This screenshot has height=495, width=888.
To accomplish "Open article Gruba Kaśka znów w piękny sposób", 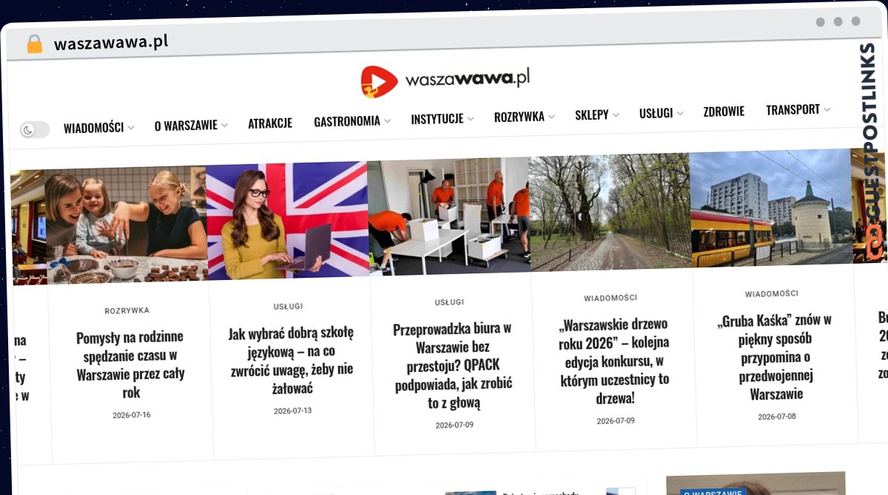I will (x=776, y=357).
